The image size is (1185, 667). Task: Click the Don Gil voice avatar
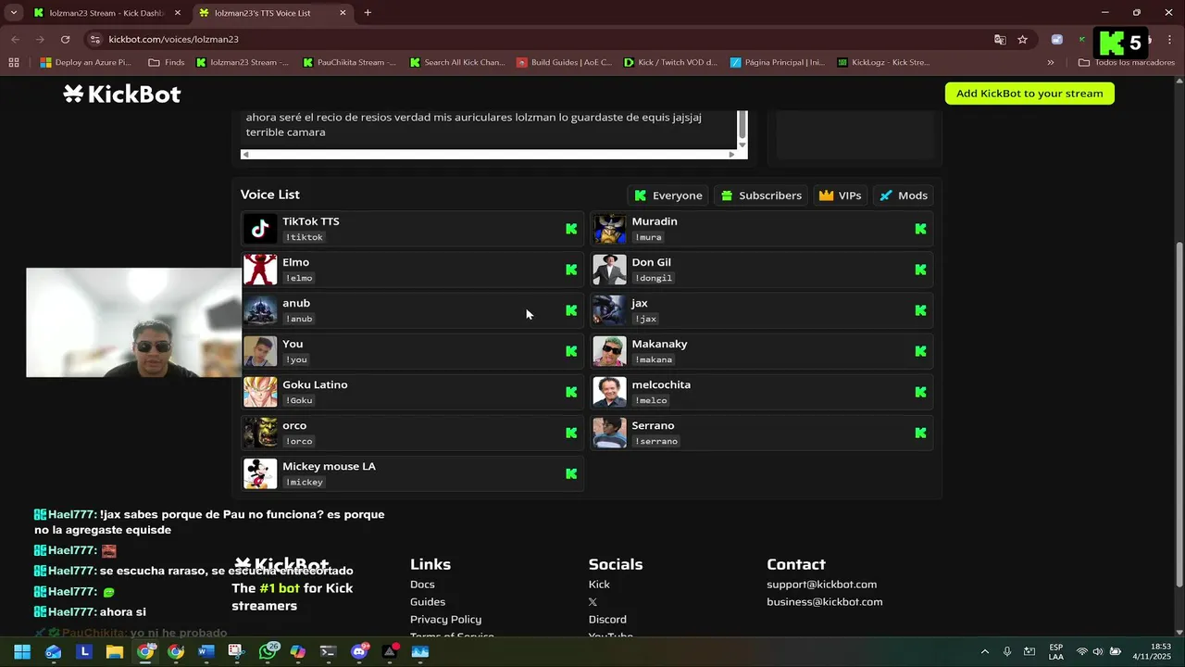tap(609, 270)
